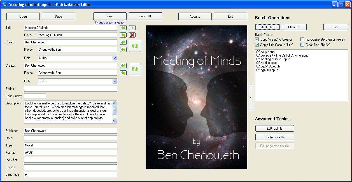Copy Title down with green arrow icon
This screenshot has width=352, height=182.
pos(123,27)
